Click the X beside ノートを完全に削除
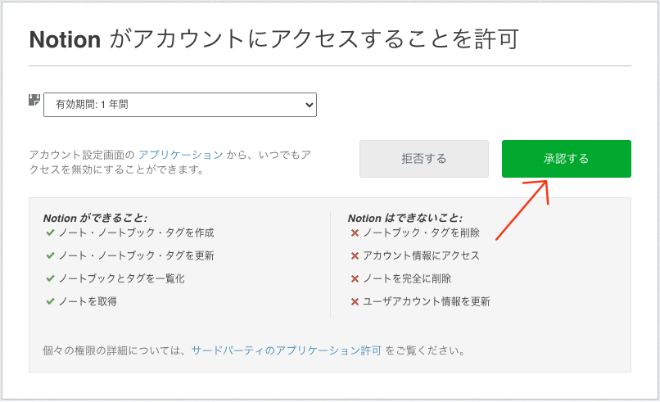This screenshot has height=402, width=660. tap(355, 278)
